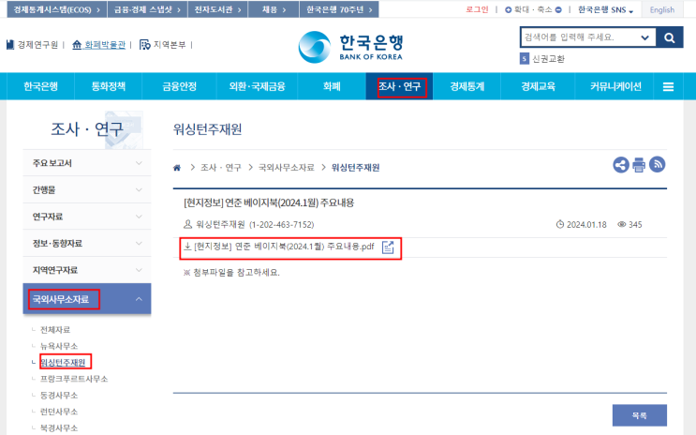Expand the 정보·동향자료 sidebar section
Viewport: 696px width, 435px height.
point(87,243)
